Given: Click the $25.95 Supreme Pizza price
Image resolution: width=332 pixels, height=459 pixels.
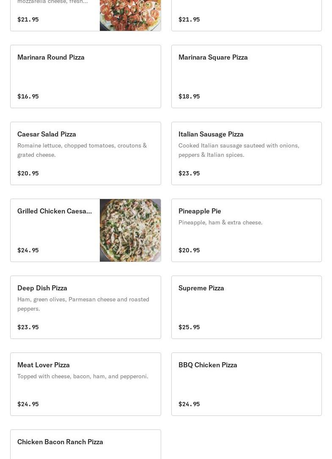Looking at the screenshot, I should [189, 327].
